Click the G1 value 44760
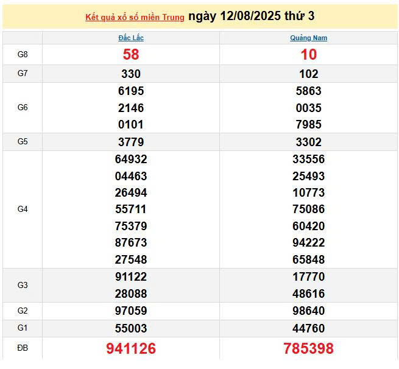399x369 pixels. 309,329
